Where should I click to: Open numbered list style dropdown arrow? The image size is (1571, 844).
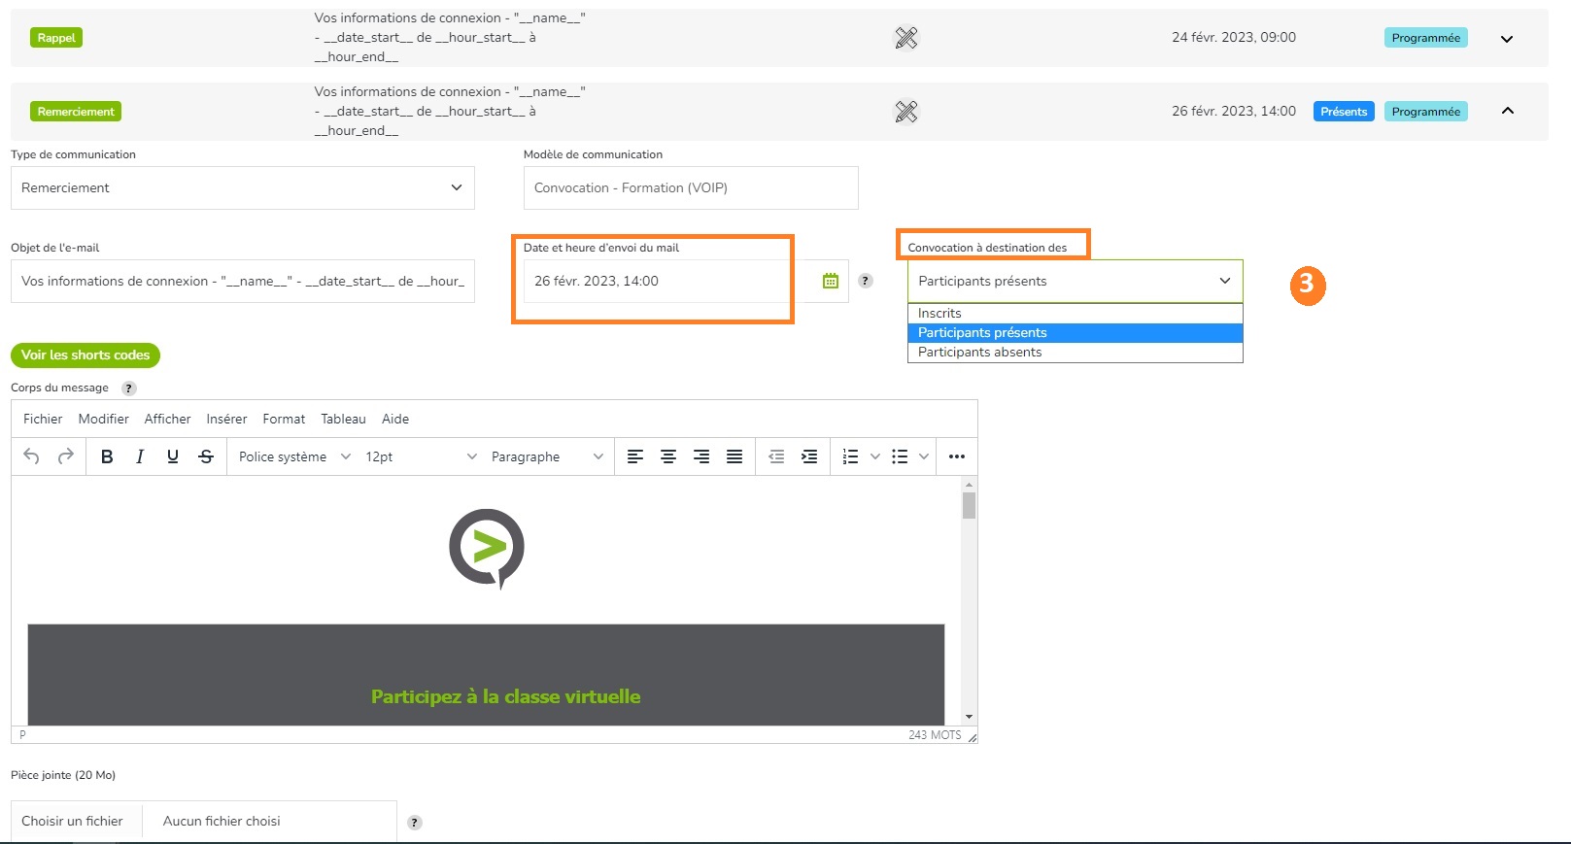[x=875, y=456]
